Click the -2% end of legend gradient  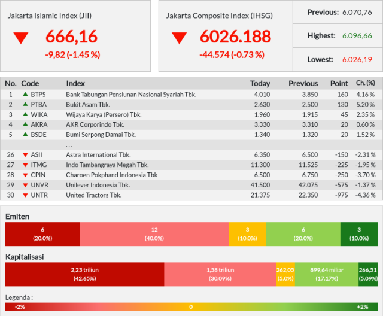coord(20,306)
